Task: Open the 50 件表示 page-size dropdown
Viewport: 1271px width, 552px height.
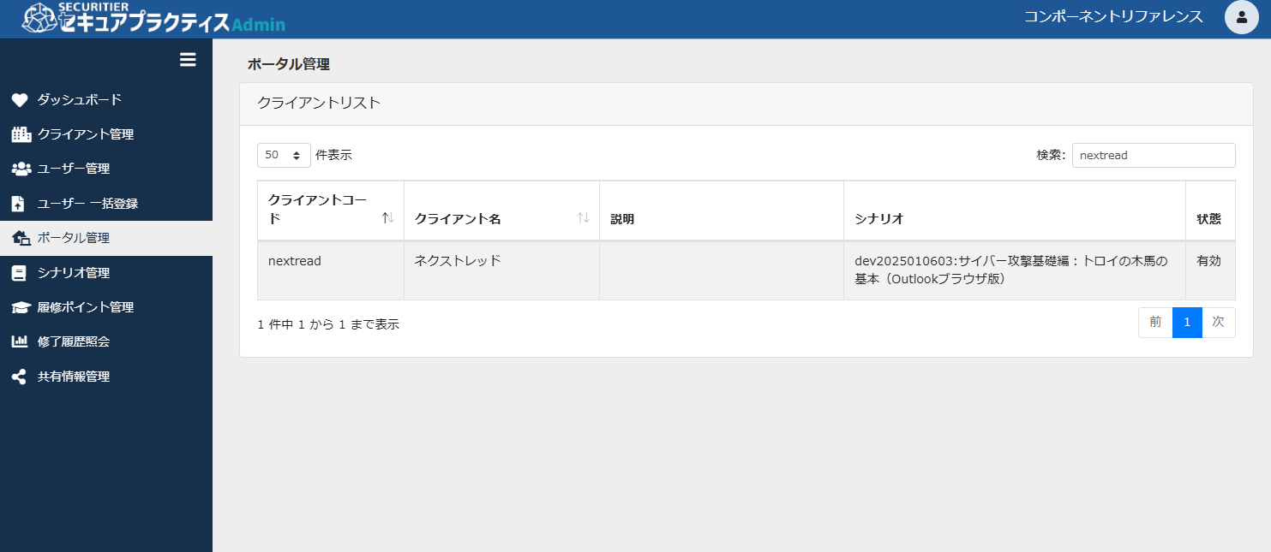Action: [284, 155]
